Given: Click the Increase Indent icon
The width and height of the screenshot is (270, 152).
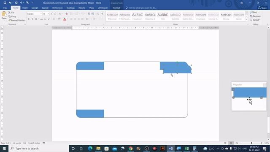Looking at the screenshot, I should pyautogui.click(x=93, y=14).
